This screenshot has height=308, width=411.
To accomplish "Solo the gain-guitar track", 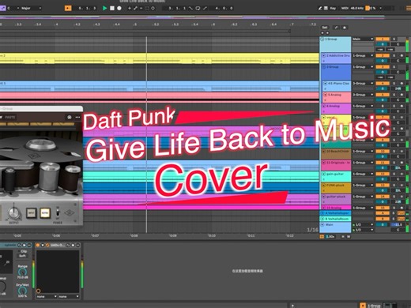I will coord(394,174).
